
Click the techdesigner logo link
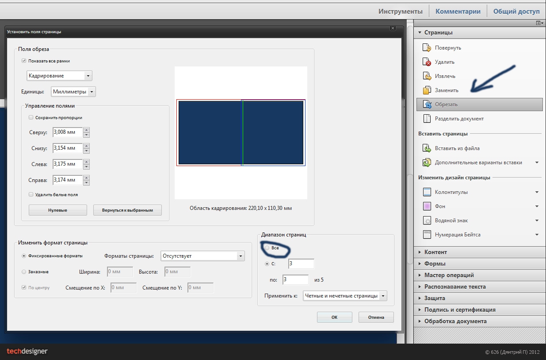click(x=27, y=352)
